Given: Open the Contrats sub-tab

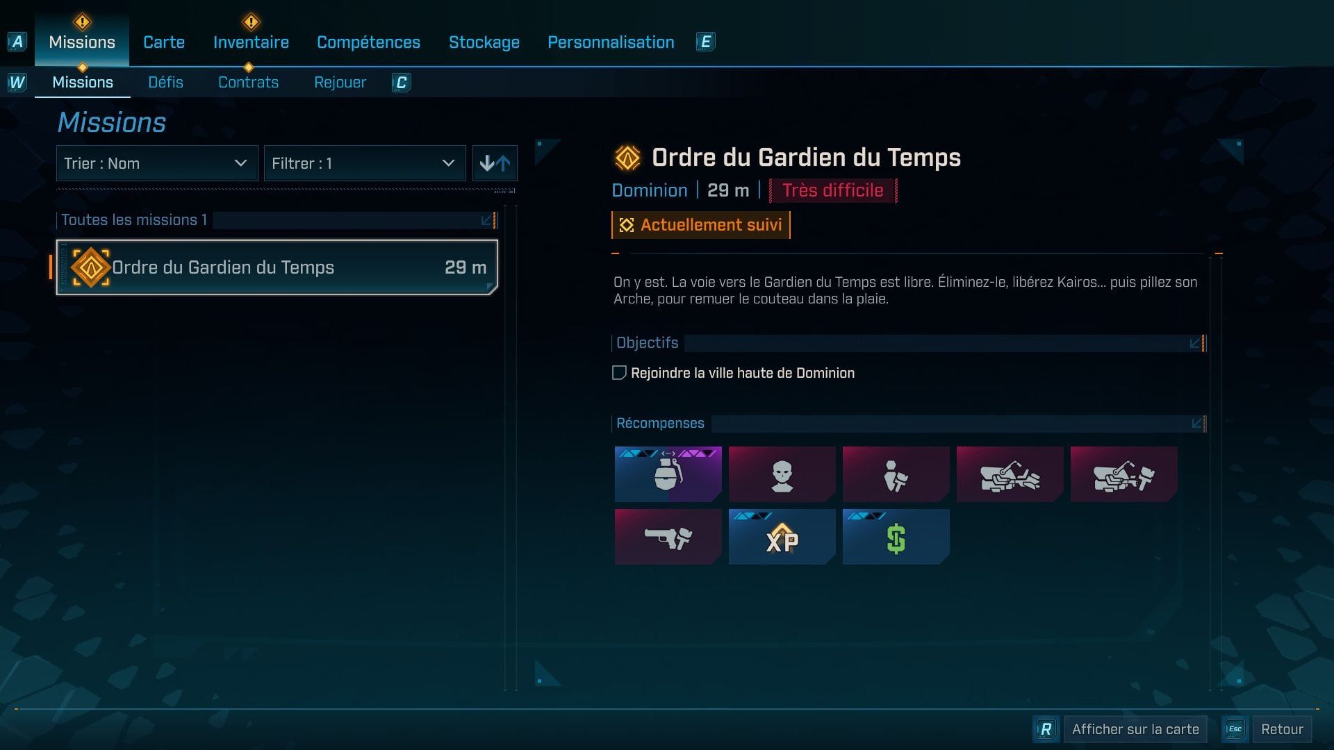Looking at the screenshot, I should tap(248, 82).
